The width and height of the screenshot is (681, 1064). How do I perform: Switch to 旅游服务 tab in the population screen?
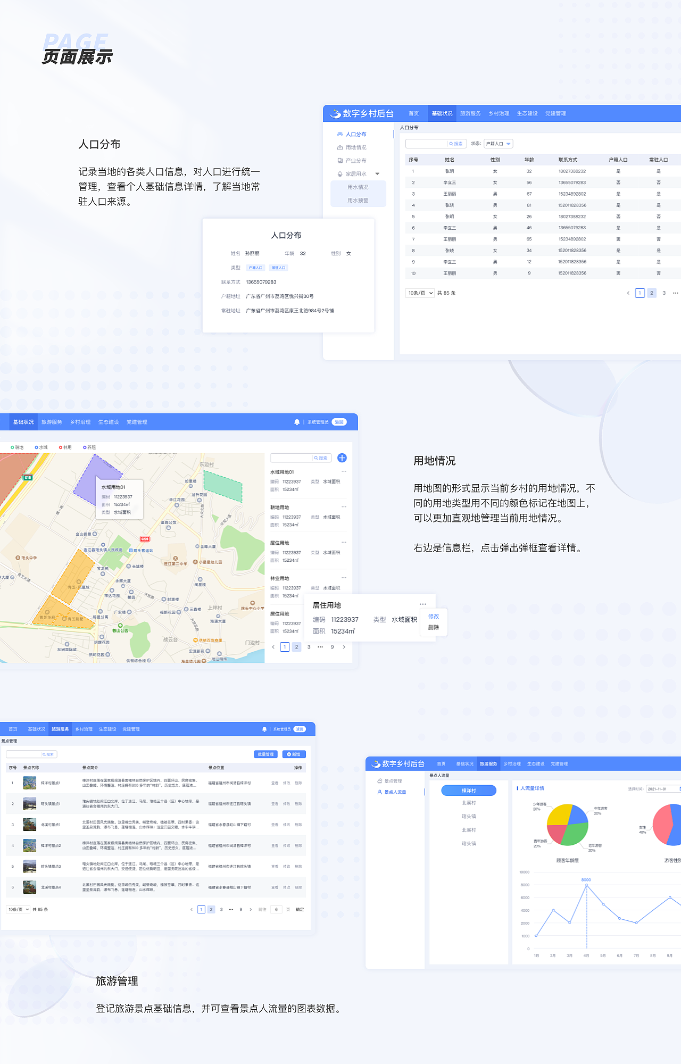click(470, 113)
